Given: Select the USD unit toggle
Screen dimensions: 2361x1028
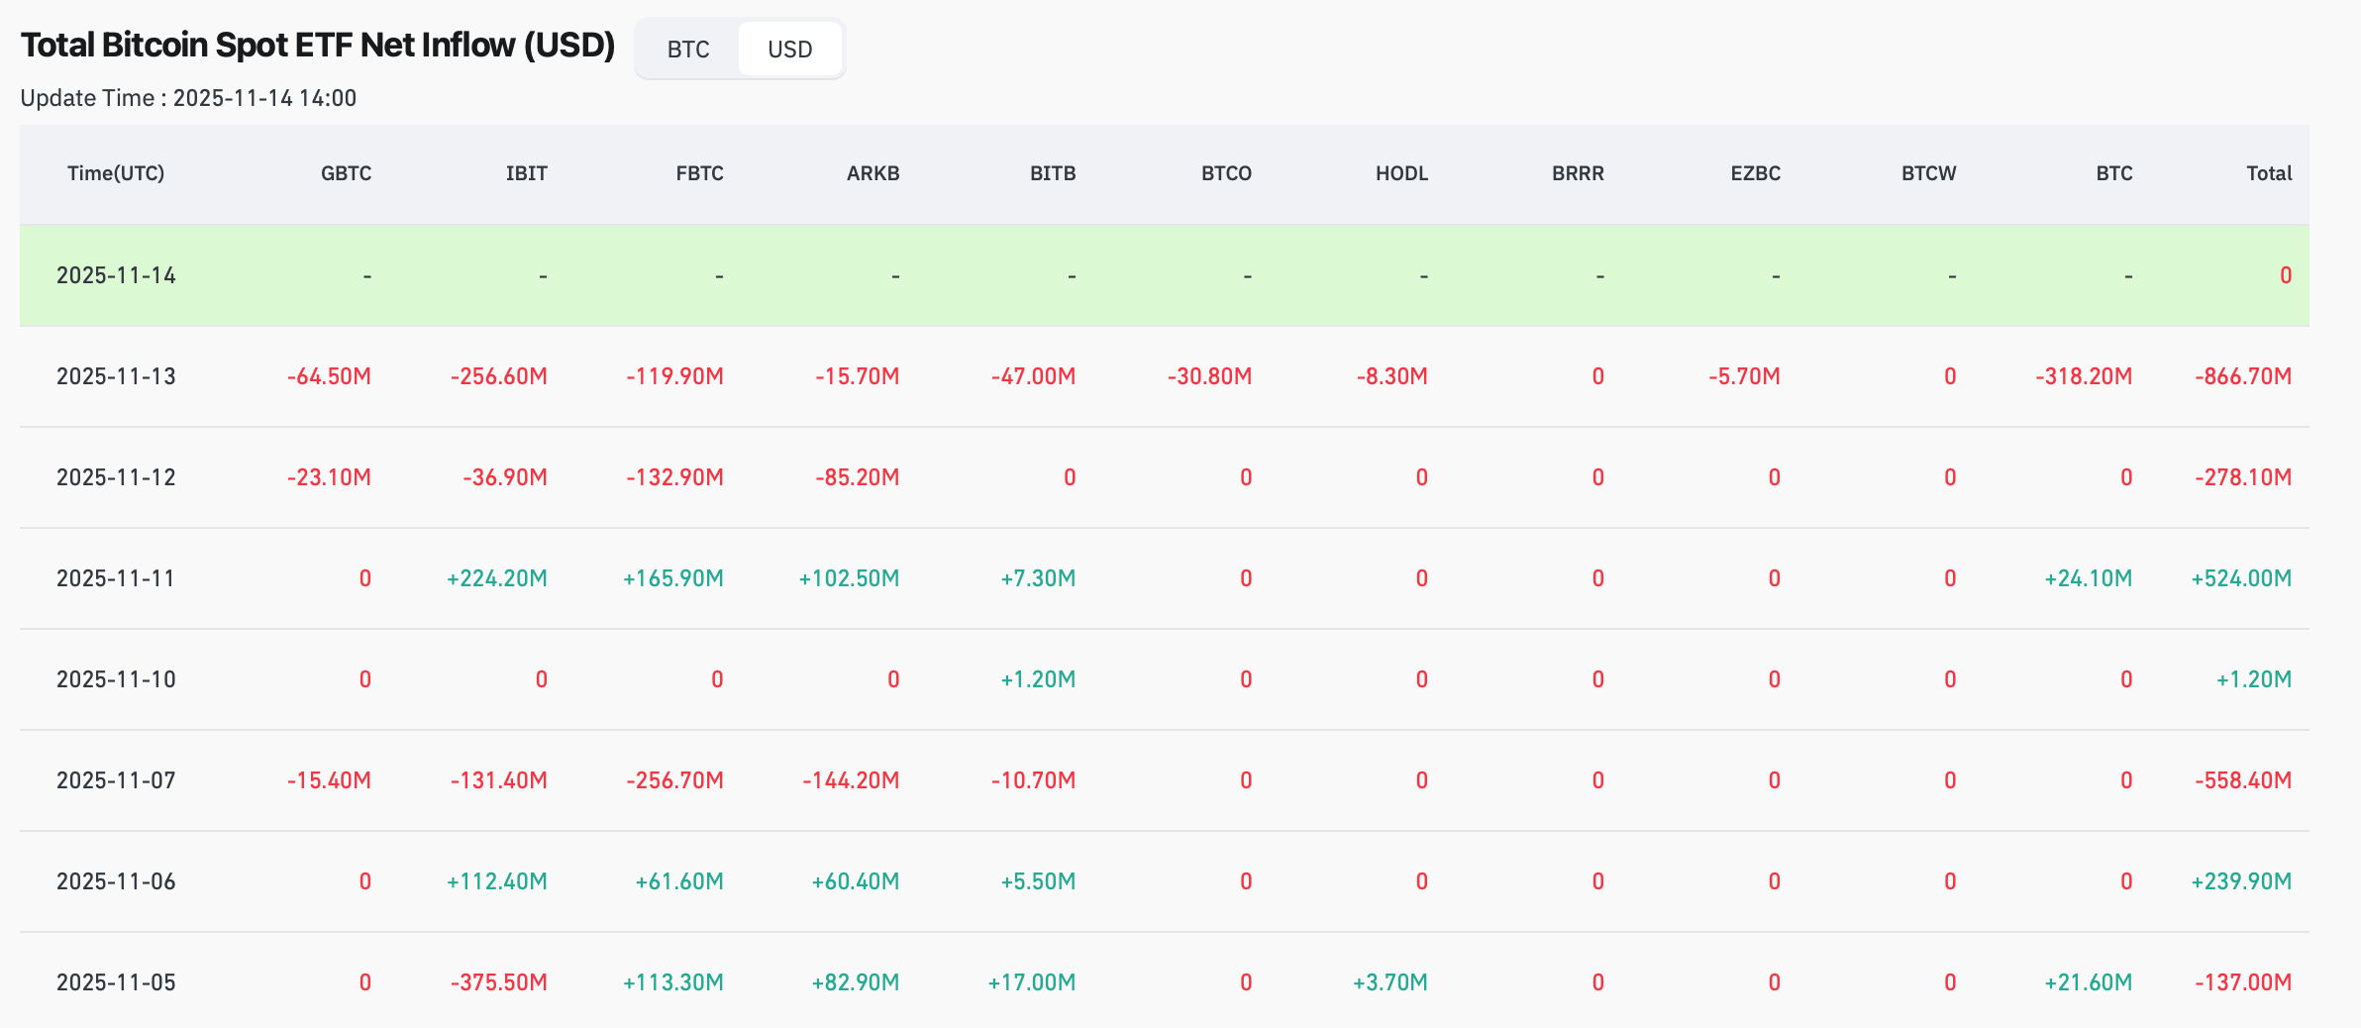Looking at the screenshot, I should coord(789,50).
